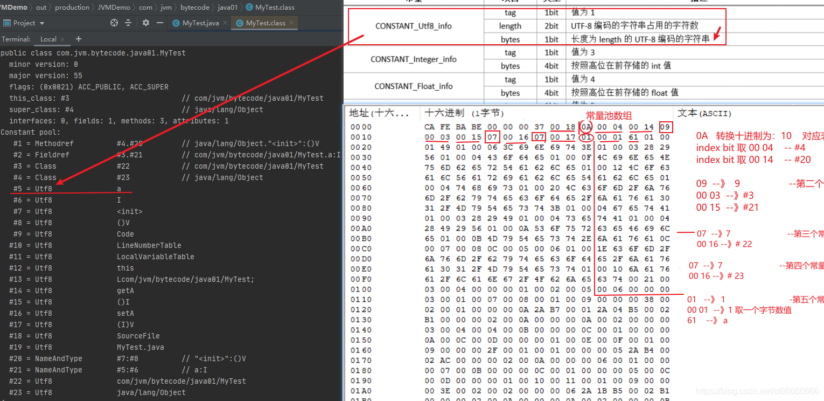Image resolution: width=824 pixels, height=401 pixels.
Task: Click MyTest.class in the breadcrumb path
Action: point(275,8)
